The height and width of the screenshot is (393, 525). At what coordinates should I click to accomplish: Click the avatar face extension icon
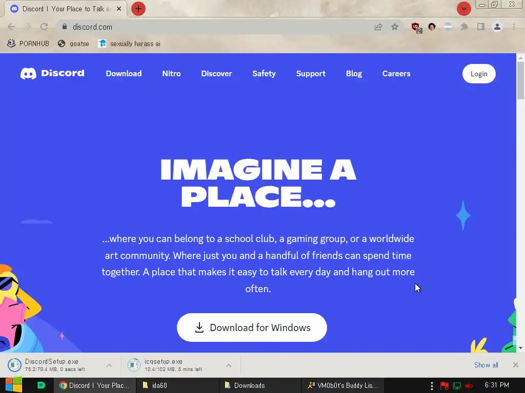432,27
